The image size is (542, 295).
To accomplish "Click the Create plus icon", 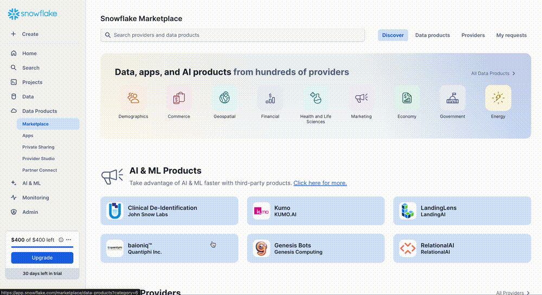I will 14,34.
